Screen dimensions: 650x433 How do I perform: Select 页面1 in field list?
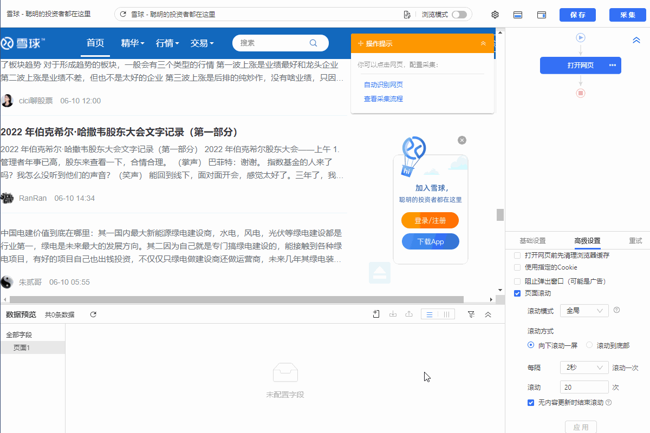click(32, 347)
